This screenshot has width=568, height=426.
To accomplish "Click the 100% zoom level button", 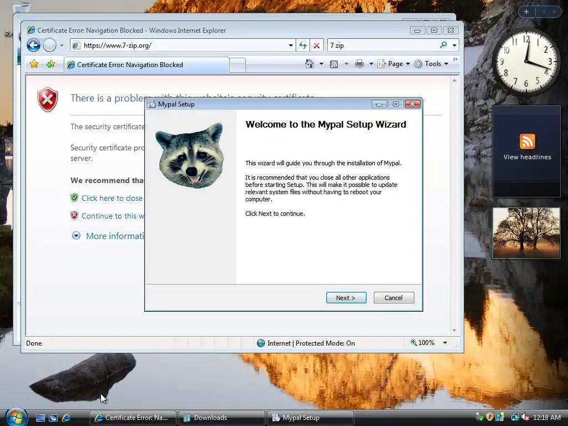I will coord(422,343).
